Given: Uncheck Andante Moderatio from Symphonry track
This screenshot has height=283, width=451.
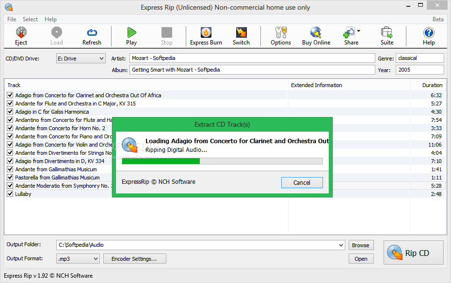Looking at the screenshot, I should (10, 185).
